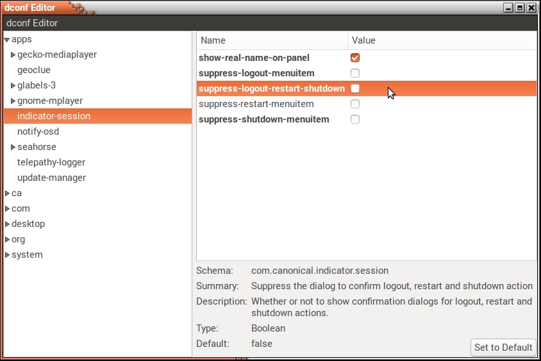Tick the suppress-logout-restart-shutdown checkbox
The height and width of the screenshot is (361, 541).
(x=355, y=88)
